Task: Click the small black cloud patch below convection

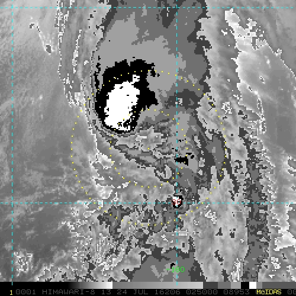Action: click(182, 159)
